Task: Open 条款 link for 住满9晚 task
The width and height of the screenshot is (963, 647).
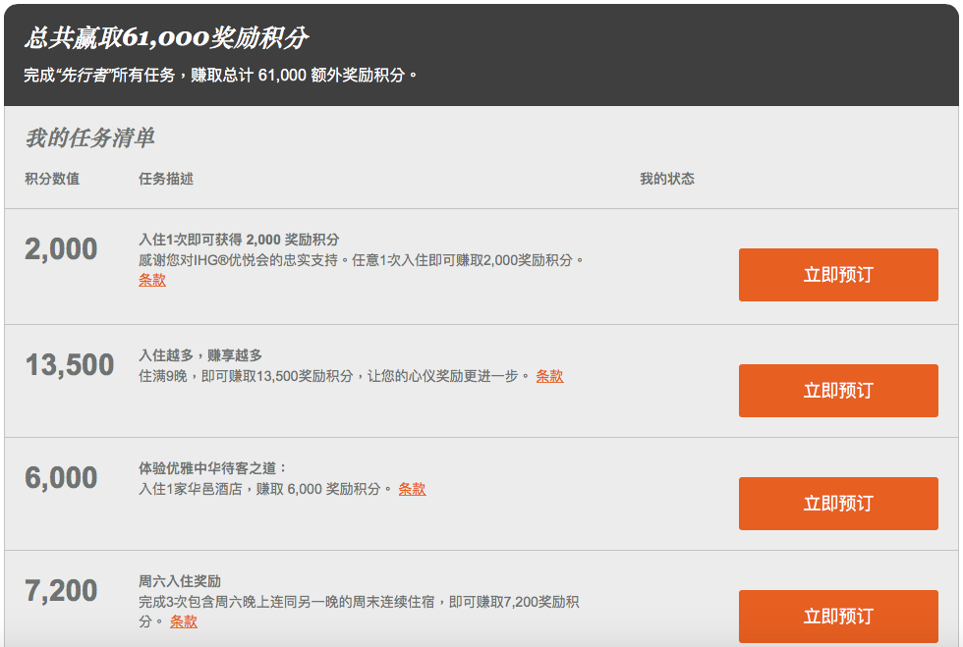Action: 549,376
